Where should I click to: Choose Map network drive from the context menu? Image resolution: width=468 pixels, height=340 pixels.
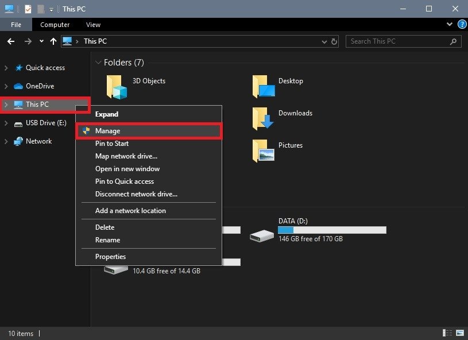click(x=126, y=156)
